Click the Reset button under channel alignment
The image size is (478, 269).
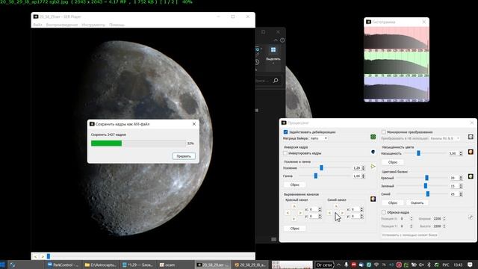(x=294, y=229)
